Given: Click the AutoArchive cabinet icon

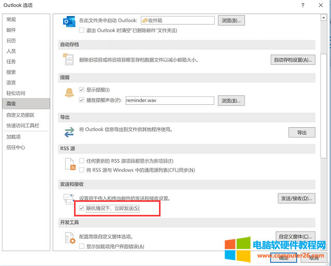Looking at the screenshot, I should pos(68,59).
